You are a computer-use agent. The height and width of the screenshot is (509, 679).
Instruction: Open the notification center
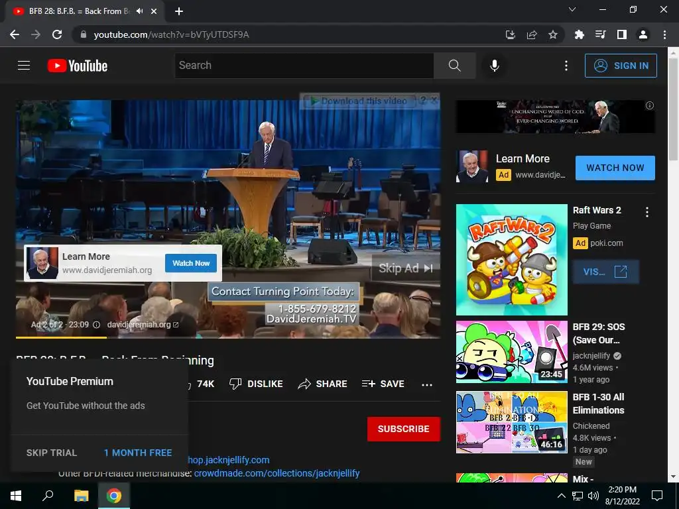click(x=657, y=496)
